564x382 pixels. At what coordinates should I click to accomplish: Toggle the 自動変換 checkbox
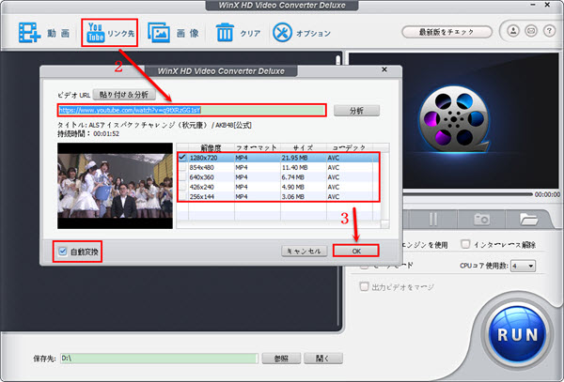point(63,252)
